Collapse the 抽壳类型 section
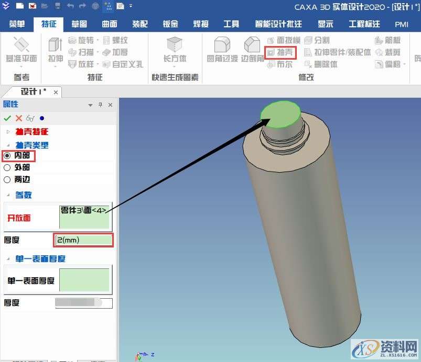 (7, 145)
